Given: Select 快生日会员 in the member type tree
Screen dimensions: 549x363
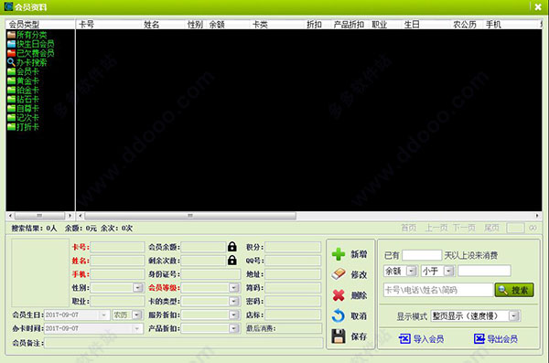Looking at the screenshot, I should click(x=31, y=44).
